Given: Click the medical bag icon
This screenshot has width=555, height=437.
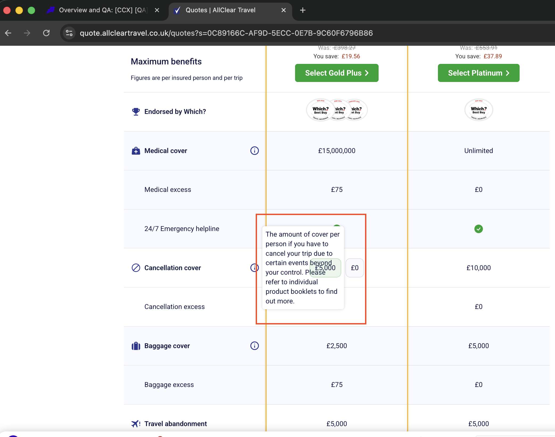Looking at the screenshot, I should click(x=136, y=151).
